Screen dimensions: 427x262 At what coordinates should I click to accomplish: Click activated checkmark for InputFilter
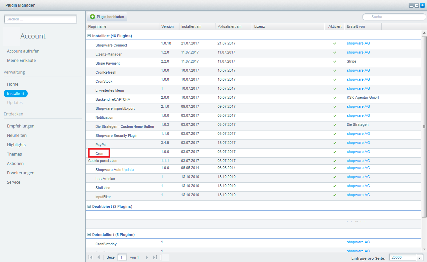(335, 195)
